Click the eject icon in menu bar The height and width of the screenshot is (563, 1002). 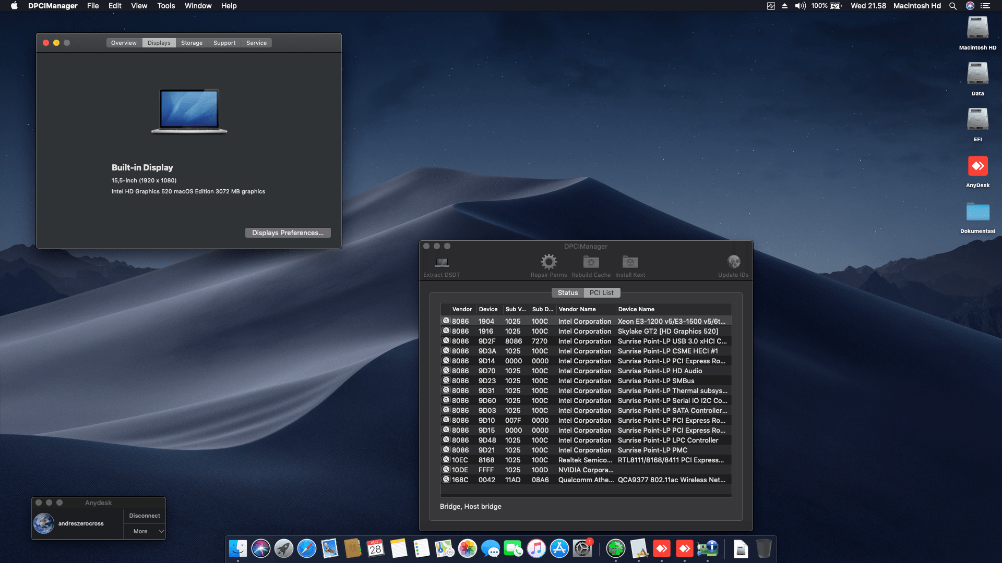pos(784,6)
